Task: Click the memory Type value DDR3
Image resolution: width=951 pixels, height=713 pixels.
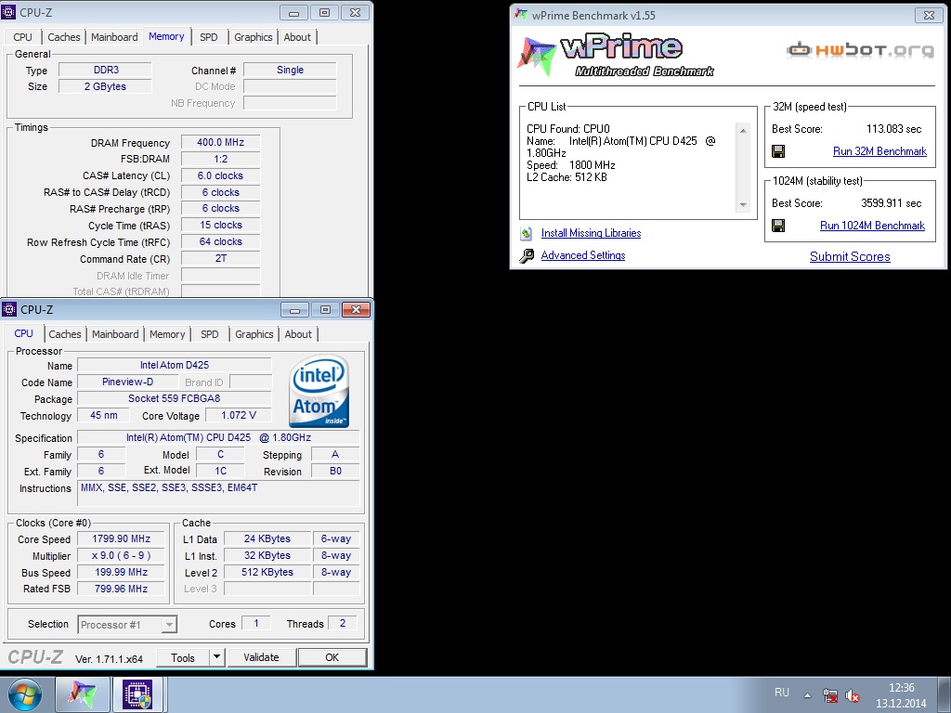Action: click(105, 70)
